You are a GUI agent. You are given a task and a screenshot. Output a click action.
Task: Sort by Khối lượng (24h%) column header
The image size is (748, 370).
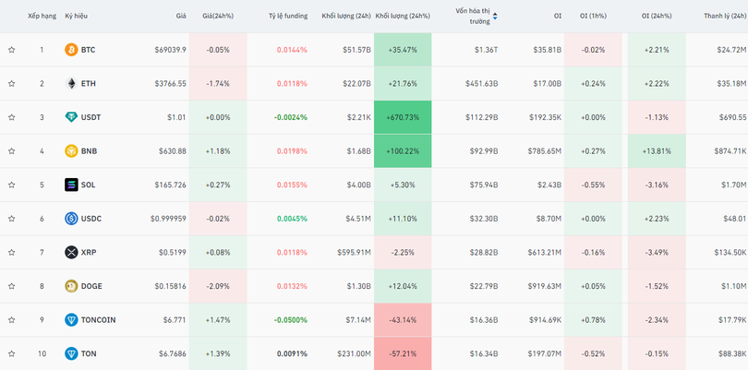pos(402,16)
